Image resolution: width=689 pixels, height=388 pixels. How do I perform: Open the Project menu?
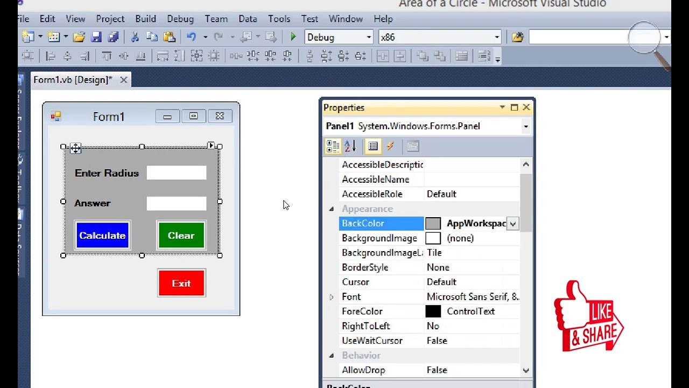[x=110, y=19]
